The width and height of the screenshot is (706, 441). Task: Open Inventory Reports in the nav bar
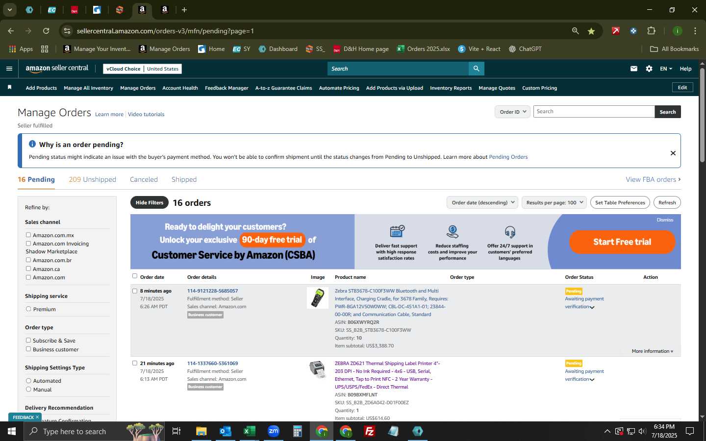point(451,88)
